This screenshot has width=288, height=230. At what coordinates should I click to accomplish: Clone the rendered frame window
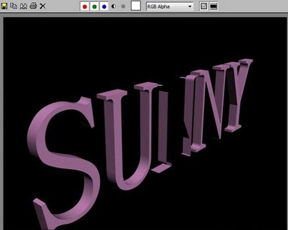point(24,6)
